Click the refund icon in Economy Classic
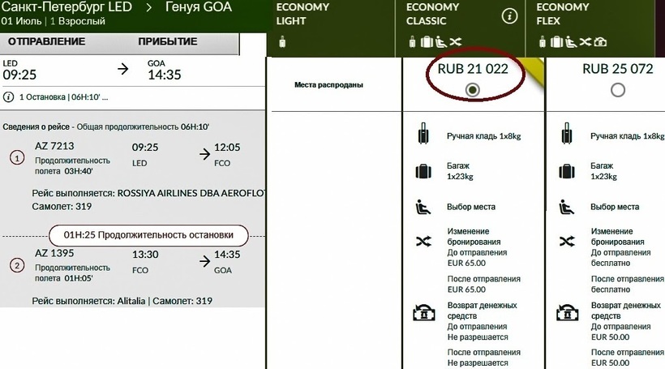This screenshot has height=369, width=665. coord(422,313)
